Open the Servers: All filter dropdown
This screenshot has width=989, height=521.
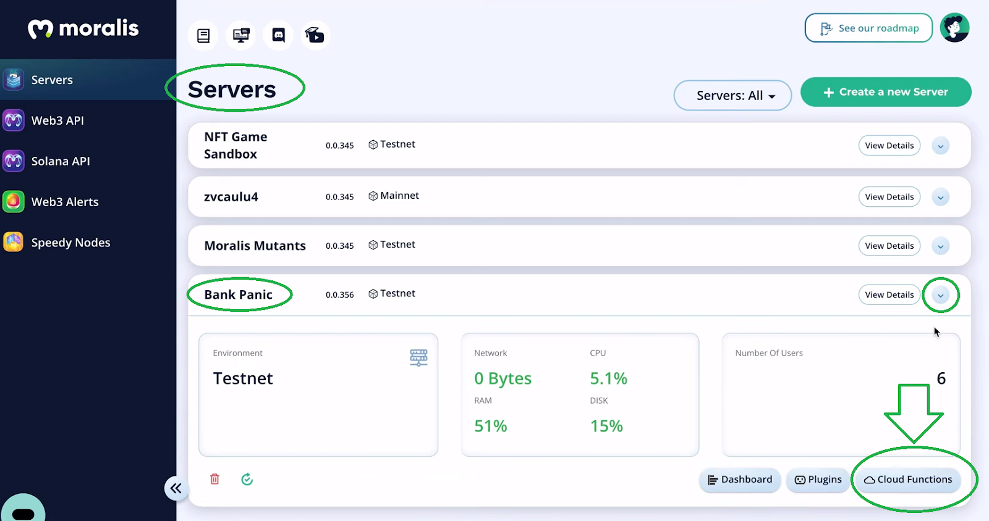pos(732,96)
